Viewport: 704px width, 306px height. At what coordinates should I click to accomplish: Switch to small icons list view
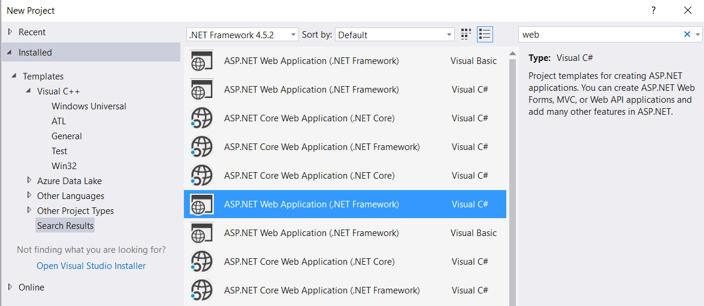point(485,35)
